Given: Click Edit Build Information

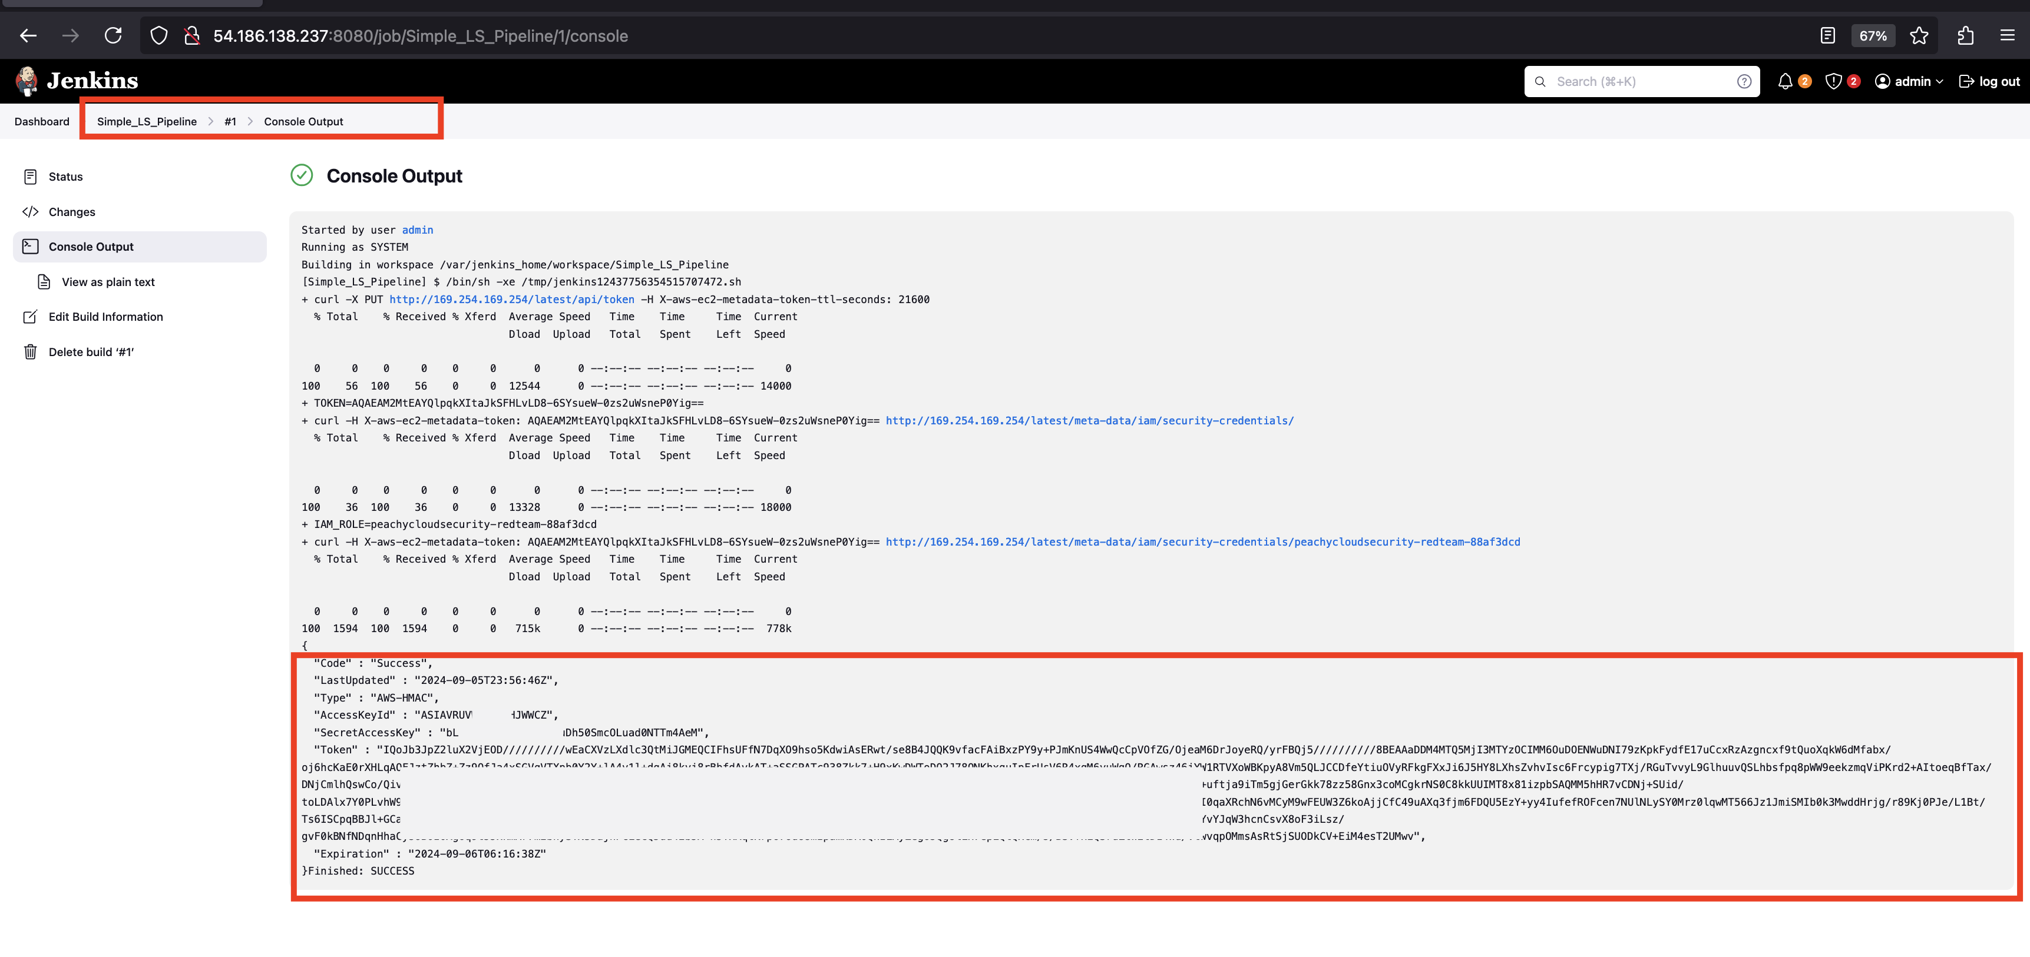Looking at the screenshot, I should click(x=105, y=317).
